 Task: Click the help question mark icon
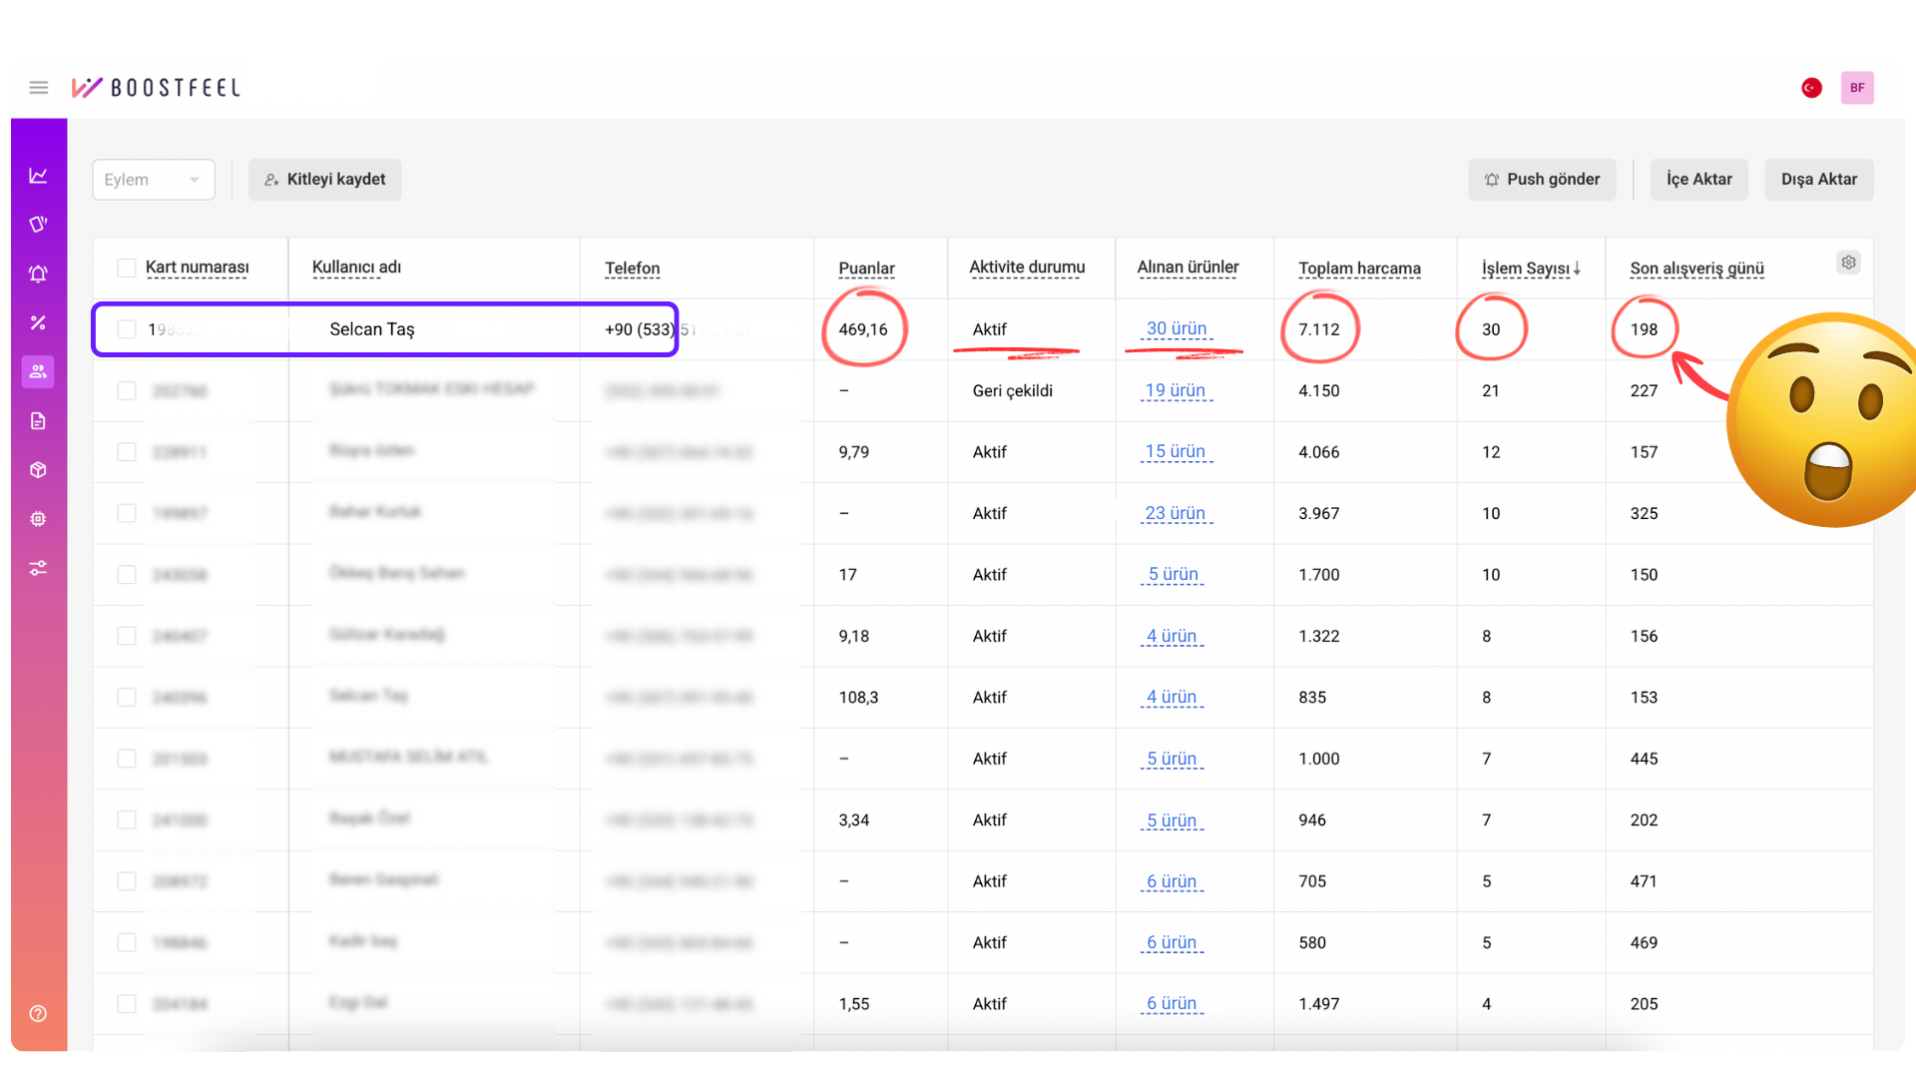click(x=38, y=1014)
